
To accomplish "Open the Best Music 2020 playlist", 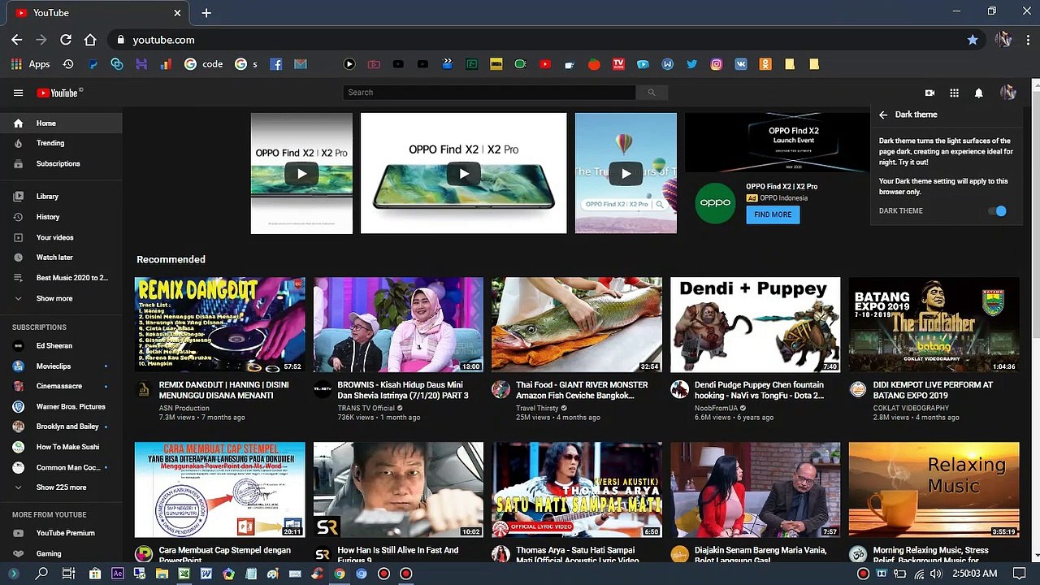I will (61, 278).
